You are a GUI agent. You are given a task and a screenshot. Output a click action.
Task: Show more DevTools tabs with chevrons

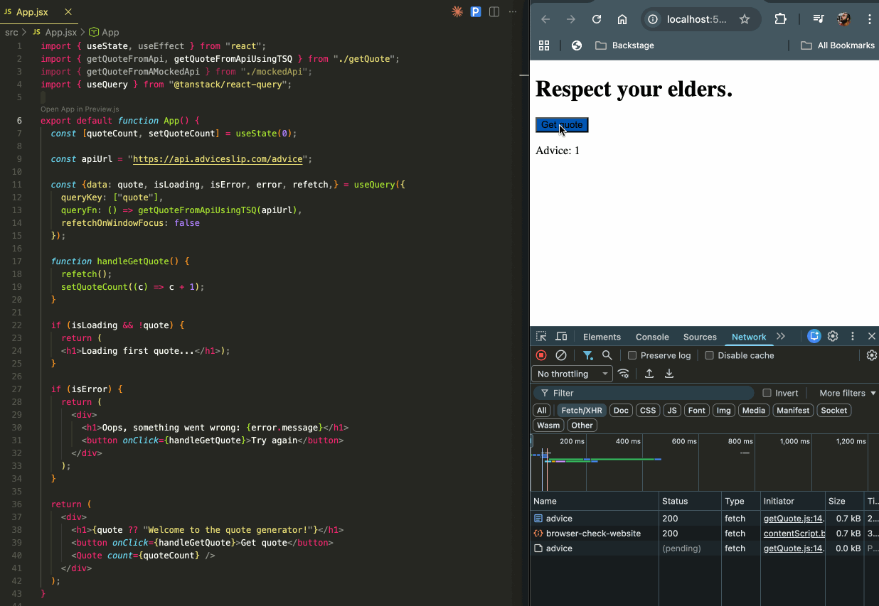(781, 337)
